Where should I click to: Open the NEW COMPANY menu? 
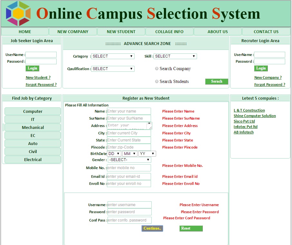point(73,32)
